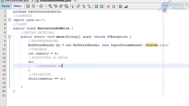
Task: Click 'import java.io.*;' line
Action: pyautogui.click(x=29, y=20)
